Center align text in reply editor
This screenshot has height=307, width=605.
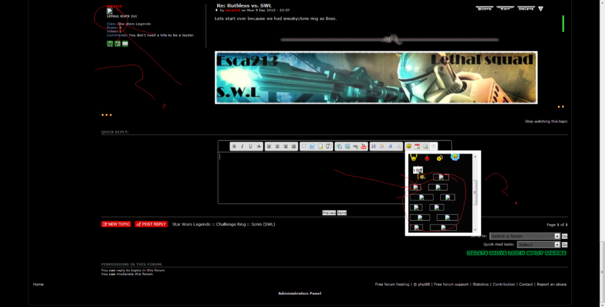(x=277, y=146)
